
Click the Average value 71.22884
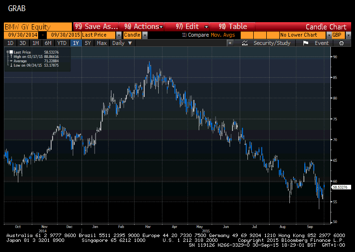(x=52, y=61)
